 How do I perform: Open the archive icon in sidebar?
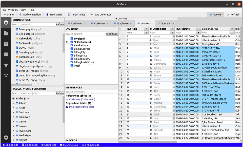pos(6,44)
